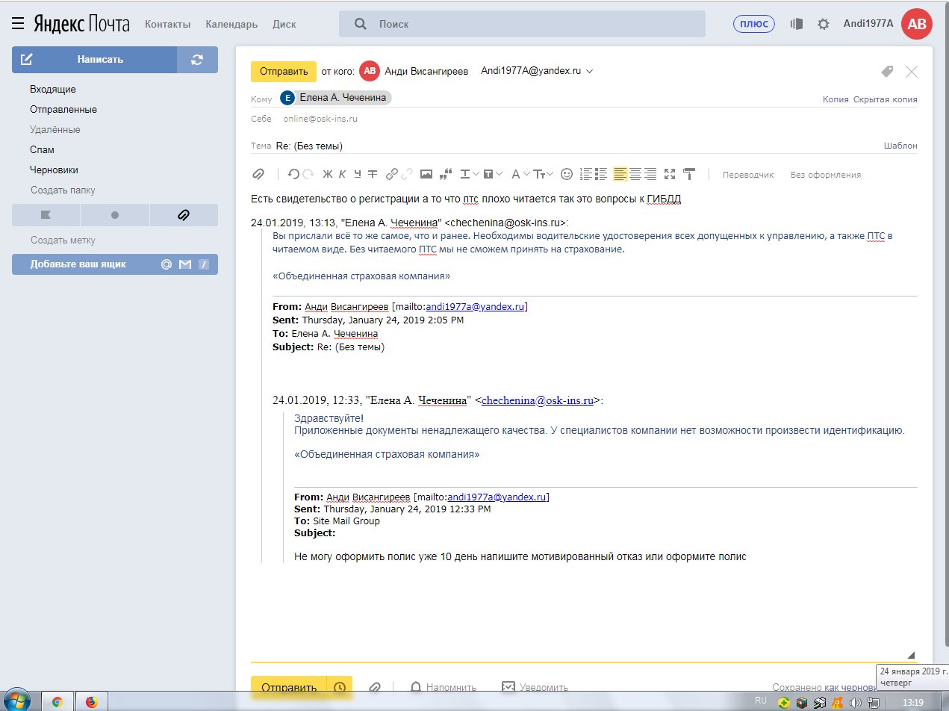949x711 pixels.
Task: Expand editor to full screen
Action: [x=670, y=174]
